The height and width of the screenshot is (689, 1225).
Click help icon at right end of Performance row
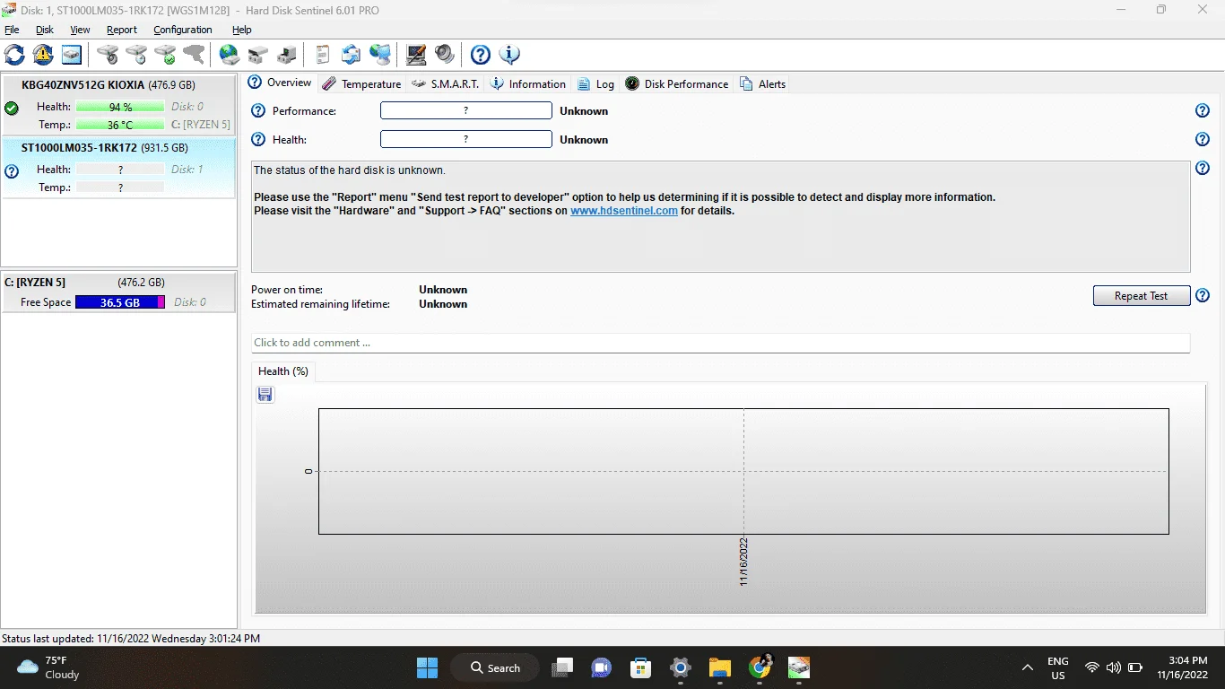click(x=1203, y=111)
